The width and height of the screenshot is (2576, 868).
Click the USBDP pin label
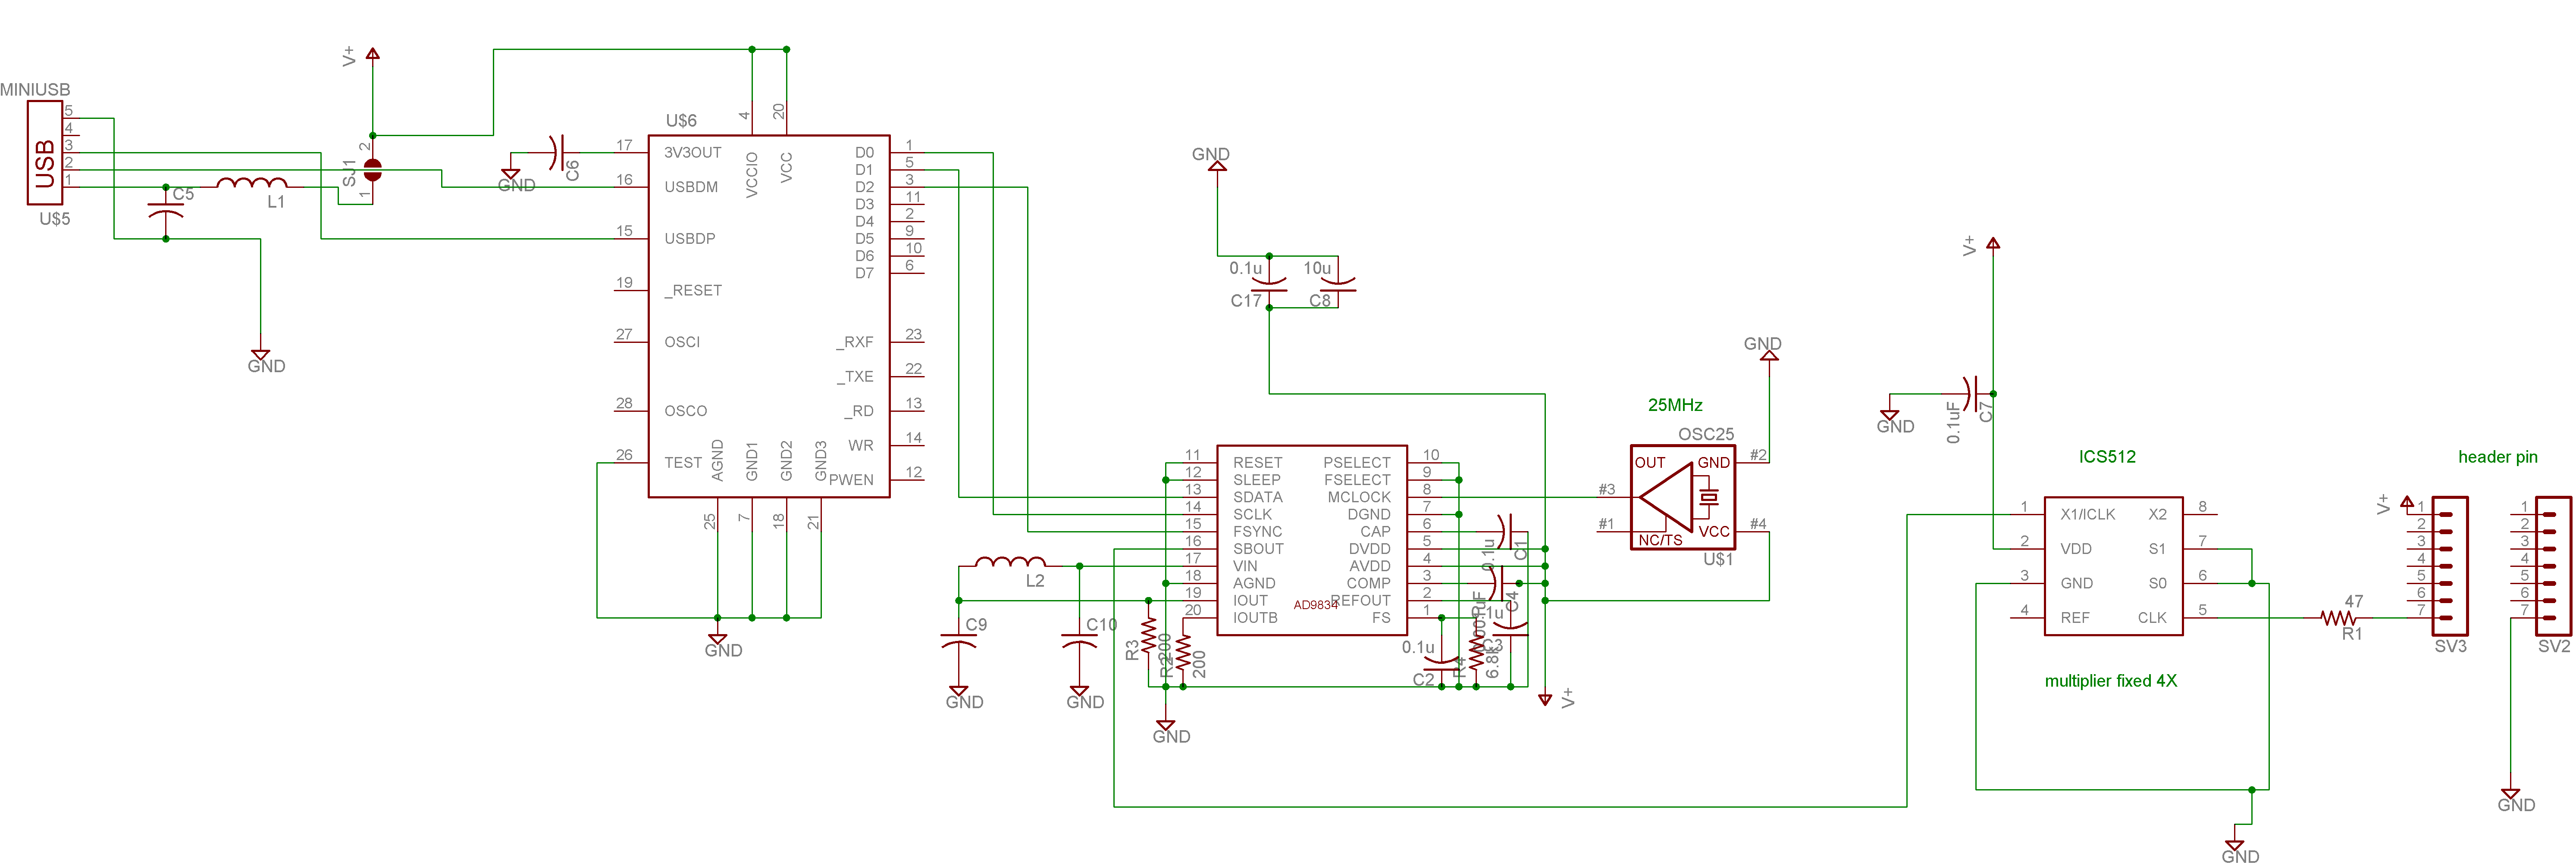click(690, 239)
